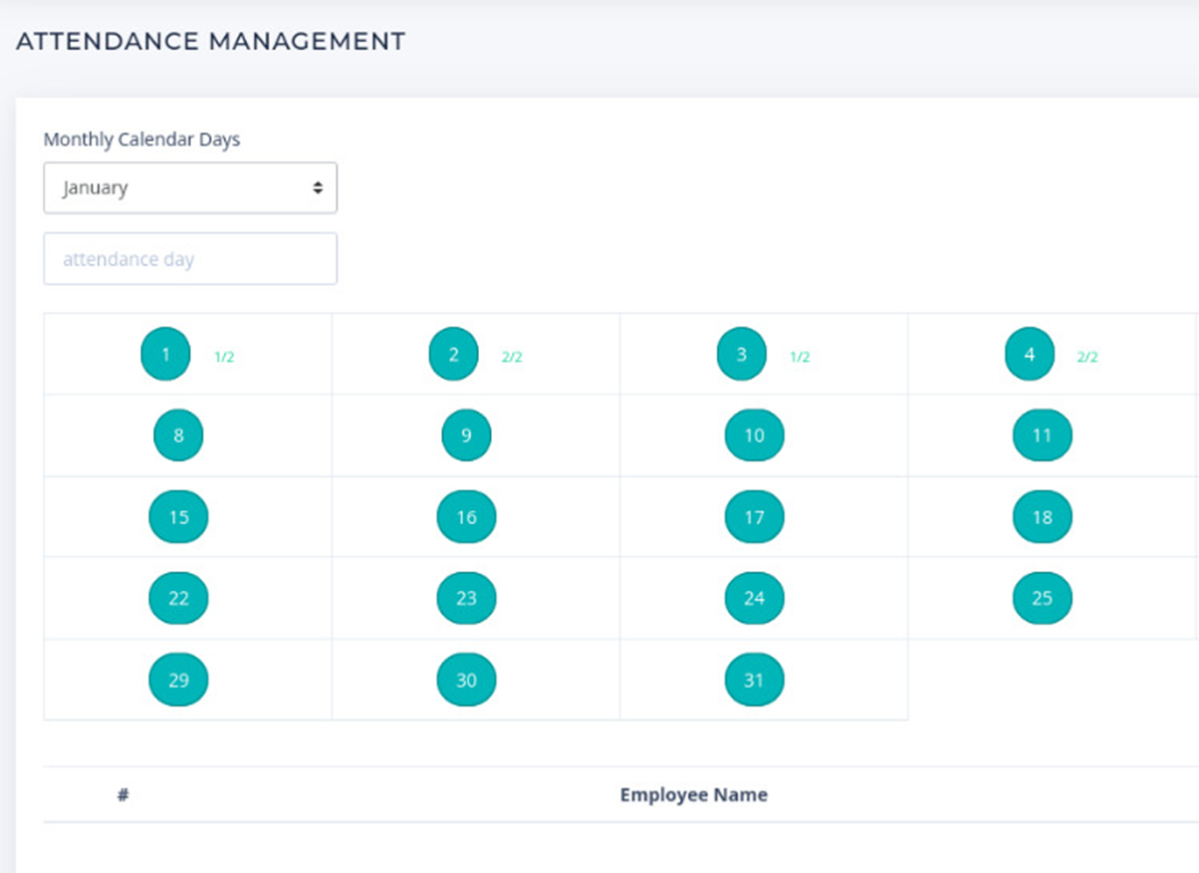Click day 25 in the calendar
The width and height of the screenshot is (1199, 873).
pyautogui.click(x=1042, y=599)
